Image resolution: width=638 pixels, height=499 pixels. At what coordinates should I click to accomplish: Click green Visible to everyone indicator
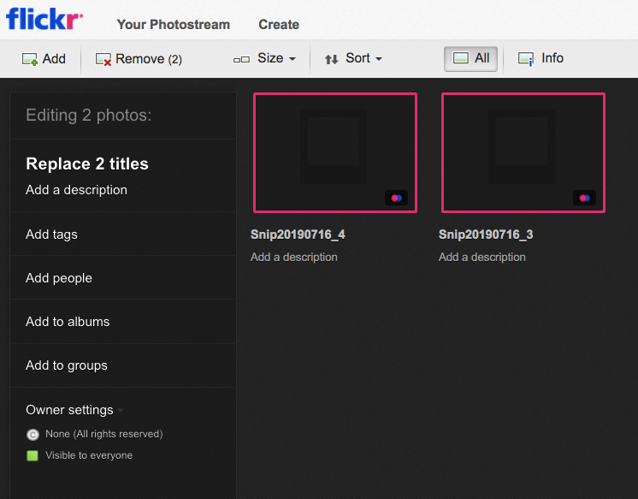(x=32, y=455)
